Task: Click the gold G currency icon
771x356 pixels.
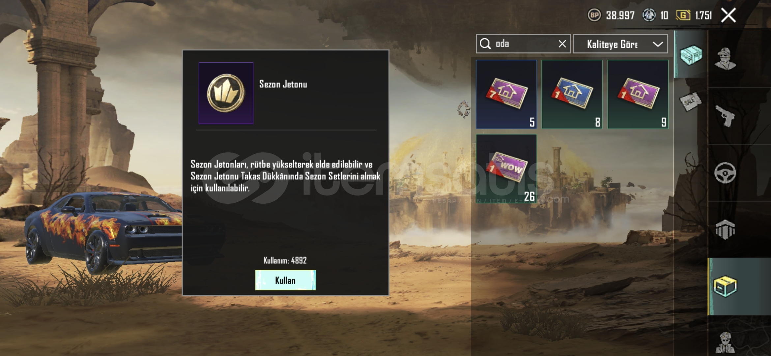Action: [683, 15]
